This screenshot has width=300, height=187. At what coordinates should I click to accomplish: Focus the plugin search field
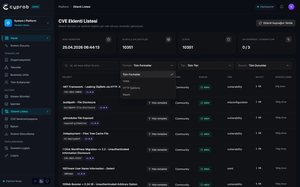click(90, 66)
